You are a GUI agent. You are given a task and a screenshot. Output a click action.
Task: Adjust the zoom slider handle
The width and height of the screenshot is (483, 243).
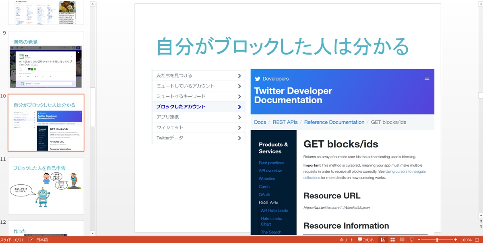point(437,240)
